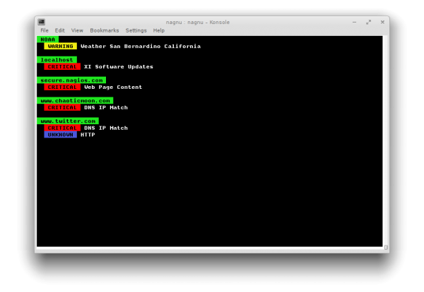Minimize the Konsole window
The image size is (424, 292).
(355, 22)
